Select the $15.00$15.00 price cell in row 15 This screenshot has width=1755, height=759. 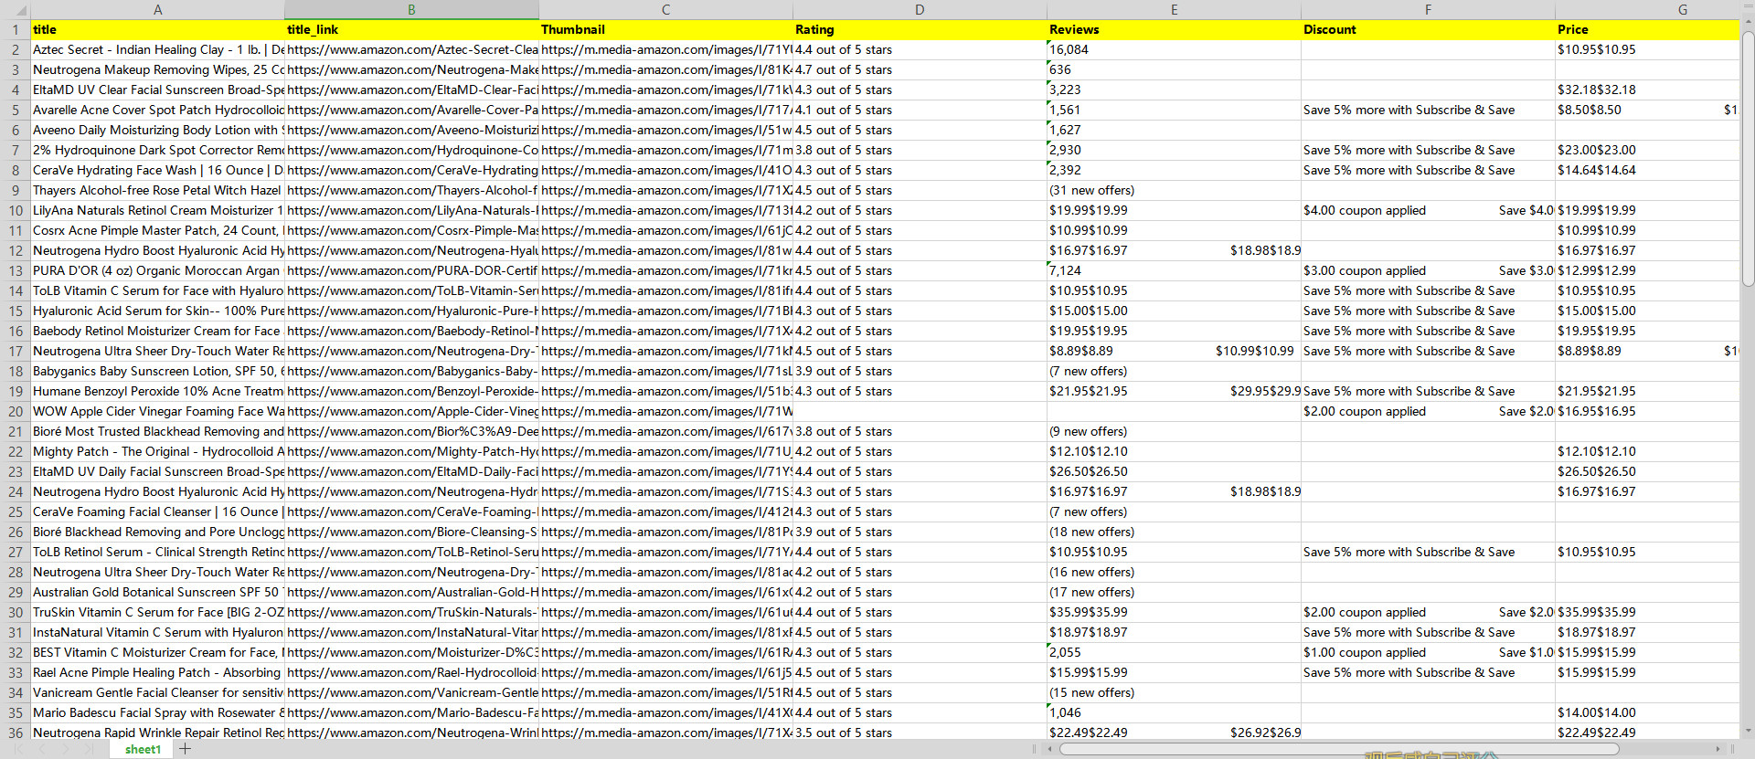click(x=1647, y=311)
